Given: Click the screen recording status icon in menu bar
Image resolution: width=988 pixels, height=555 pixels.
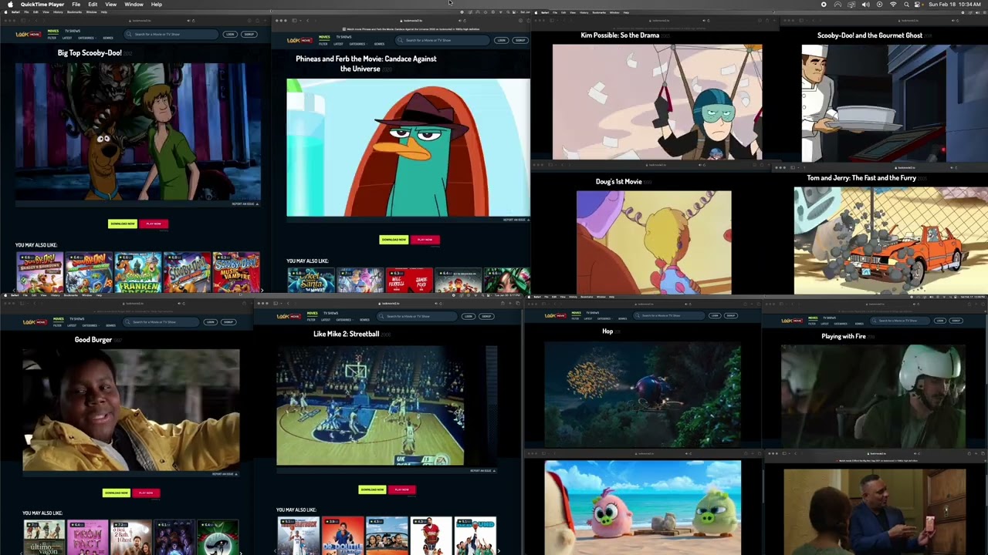Looking at the screenshot, I should point(824,5).
